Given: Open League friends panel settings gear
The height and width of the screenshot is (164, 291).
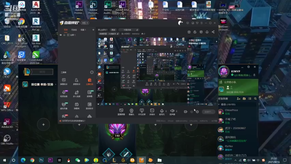Looking at the screenshot, I should tap(248, 67).
